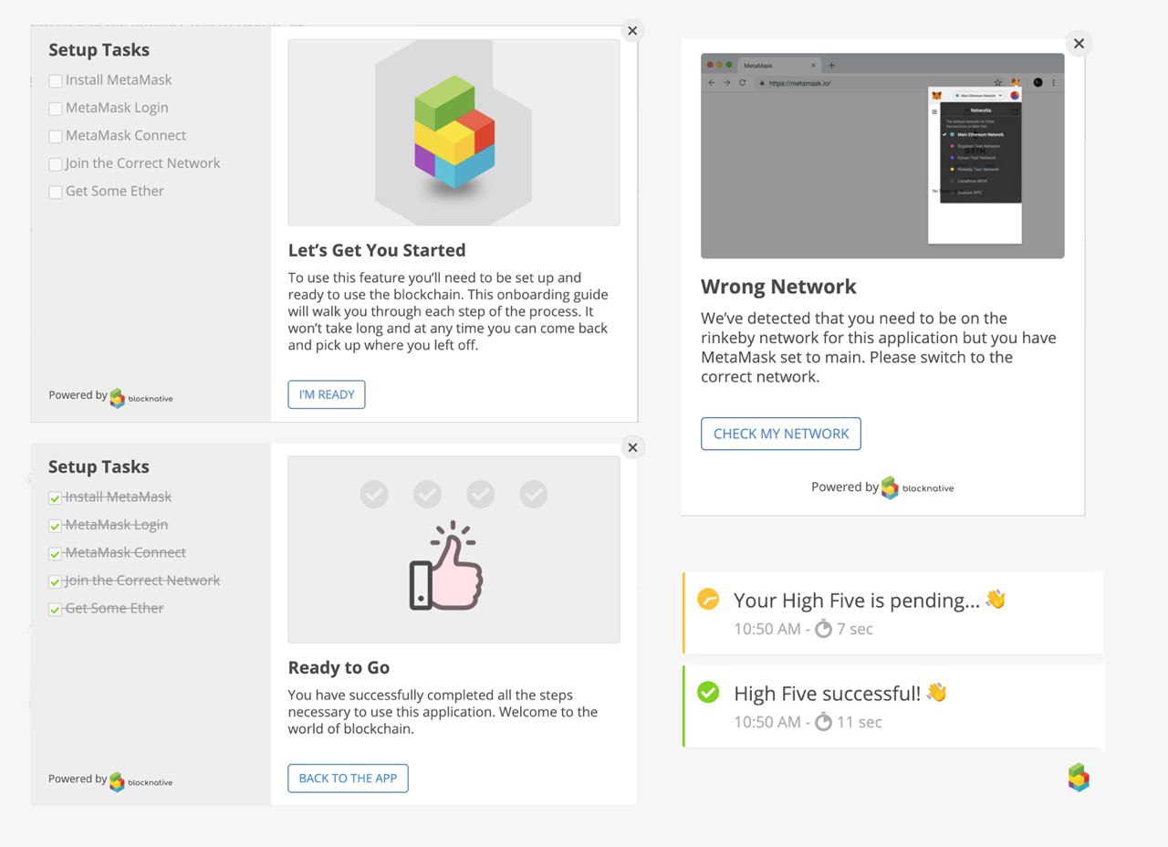The height and width of the screenshot is (847, 1168).
Task: Uncheck the completed MetaMask Connect checkbox
Action: point(55,554)
